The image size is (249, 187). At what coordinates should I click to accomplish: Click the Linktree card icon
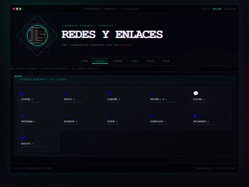pos(109,93)
